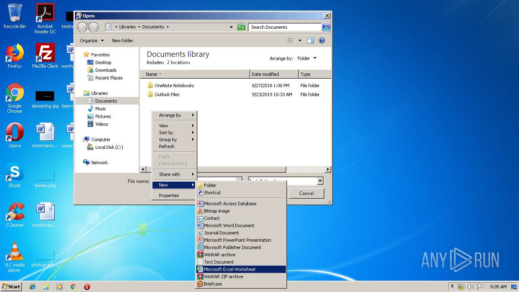
Task: Create a new Microsoft Word Document
Action: (x=241, y=225)
